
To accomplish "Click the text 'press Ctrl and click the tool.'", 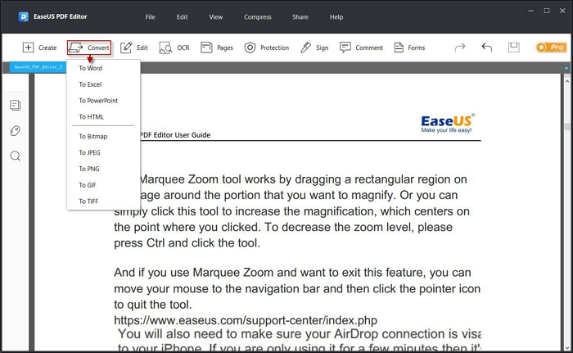I will tap(187, 243).
